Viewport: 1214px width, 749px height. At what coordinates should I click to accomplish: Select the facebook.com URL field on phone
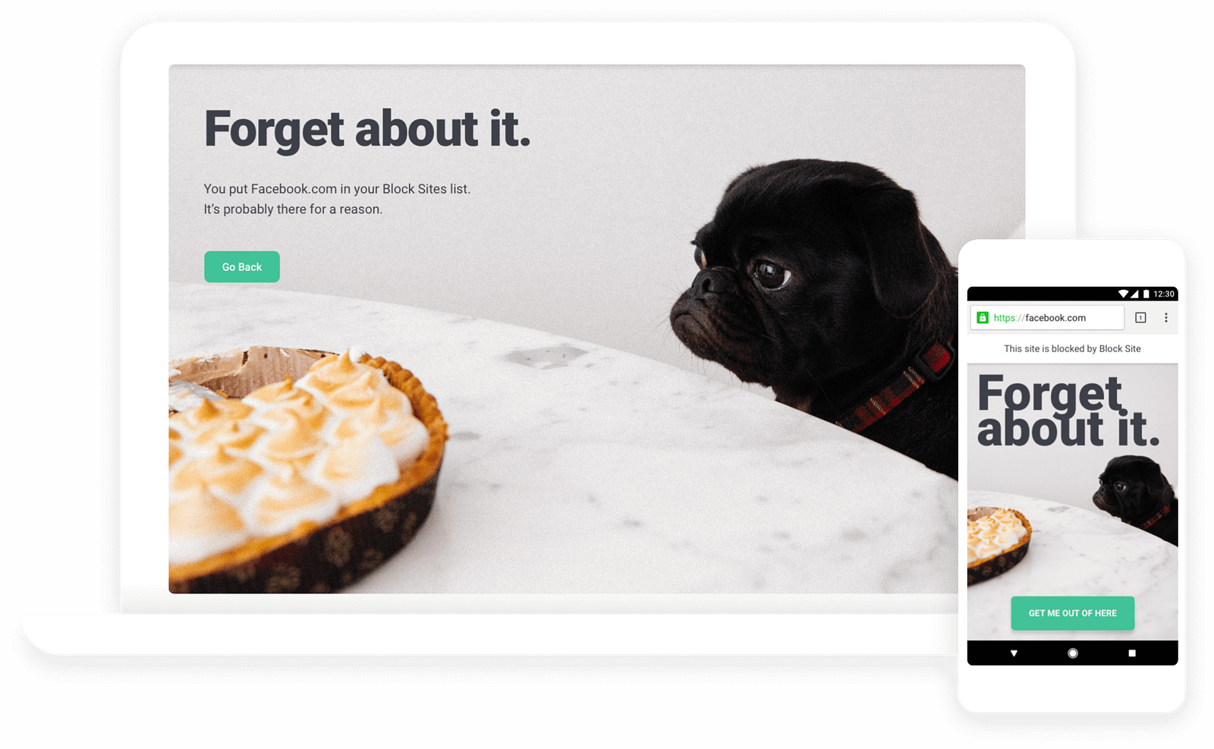1046,318
